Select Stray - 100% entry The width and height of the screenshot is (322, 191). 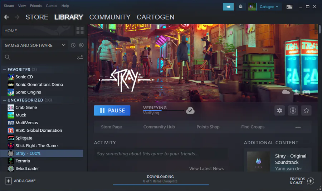(x=42, y=153)
